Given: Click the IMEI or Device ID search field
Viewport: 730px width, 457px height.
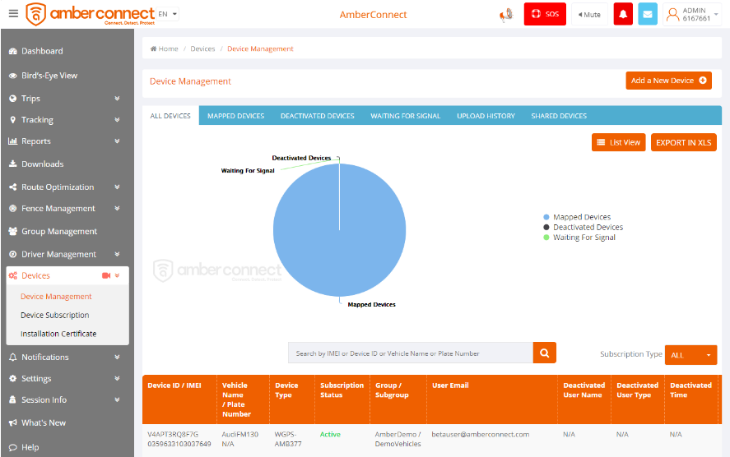Looking at the screenshot, I should tap(411, 353).
